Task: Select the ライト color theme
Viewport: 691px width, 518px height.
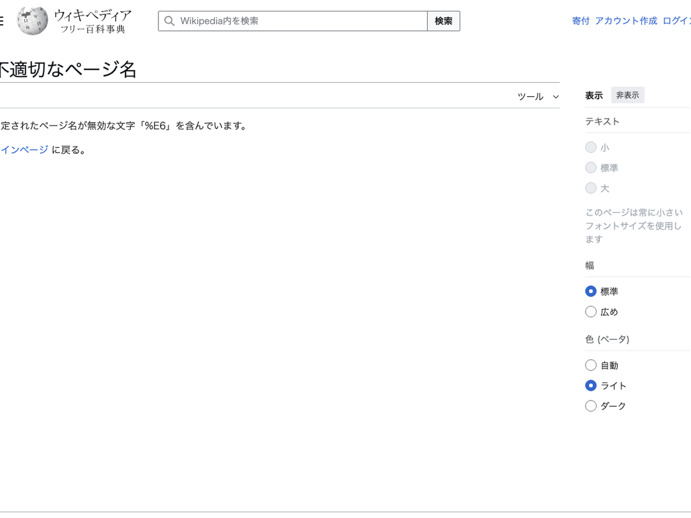Action: 591,386
